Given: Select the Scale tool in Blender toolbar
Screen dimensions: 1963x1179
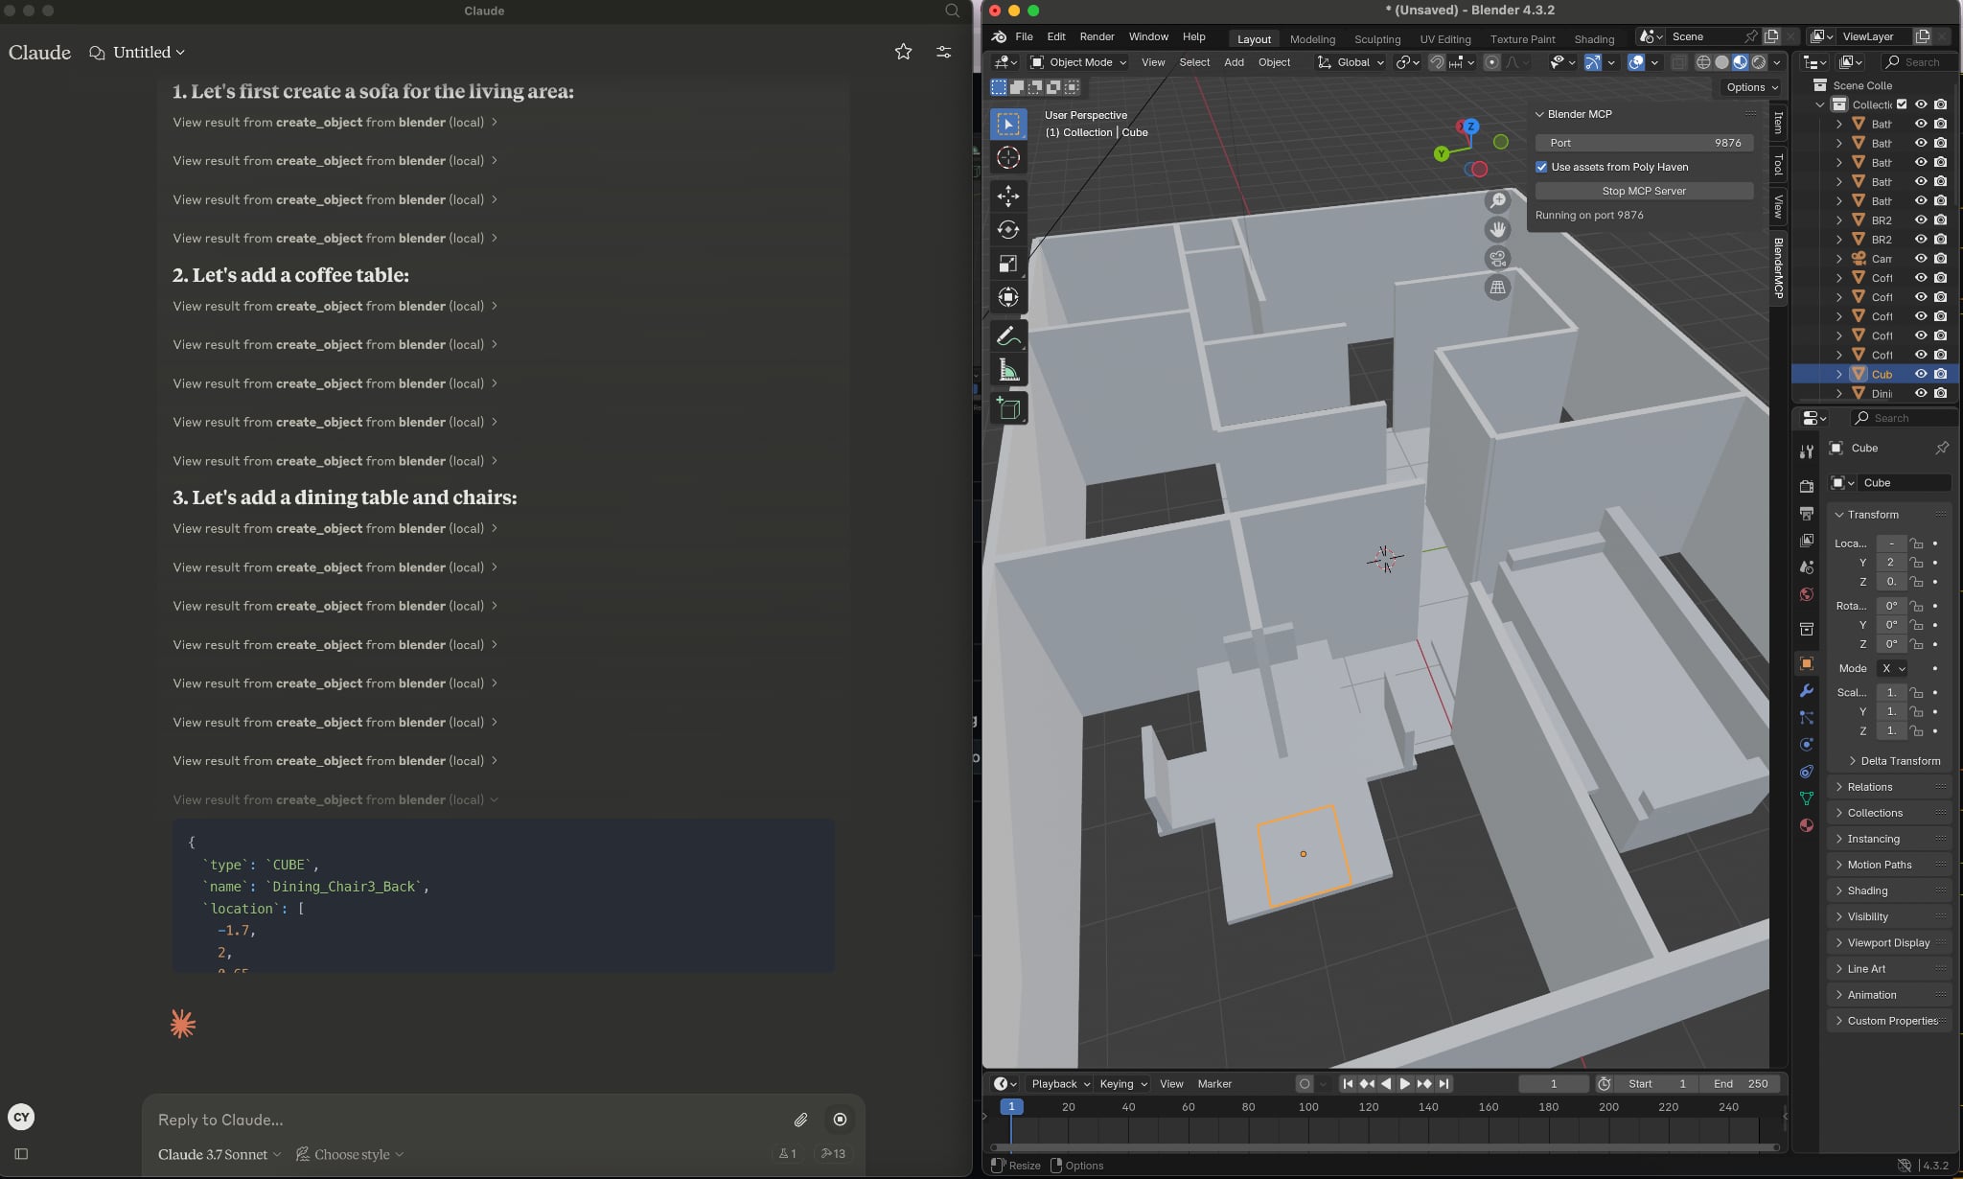Looking at the screenshot, I should [x=1007, y=264].
